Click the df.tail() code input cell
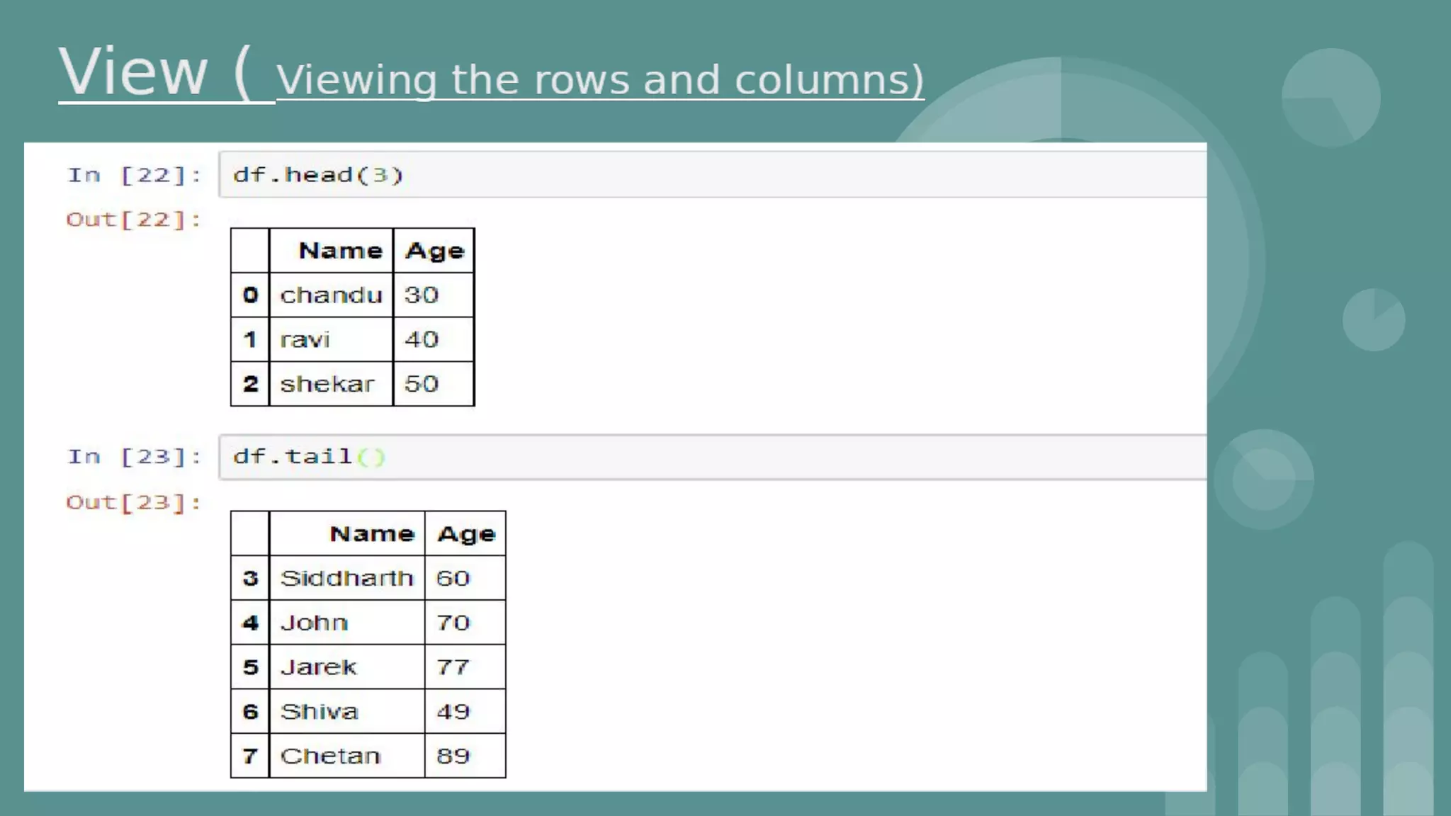Screen dimensions: 1451x816 tap(712, 457)
